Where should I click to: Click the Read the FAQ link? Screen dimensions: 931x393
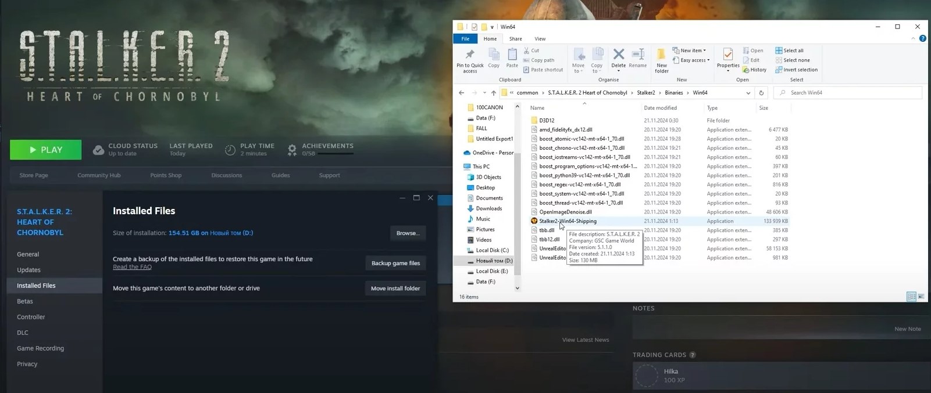pos(132,267)
